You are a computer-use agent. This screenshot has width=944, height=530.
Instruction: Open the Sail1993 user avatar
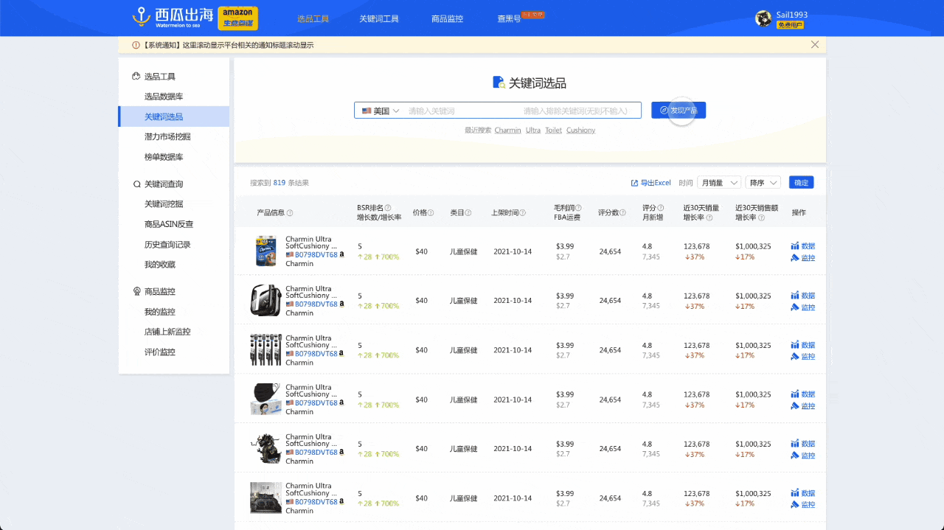(763, 18)
